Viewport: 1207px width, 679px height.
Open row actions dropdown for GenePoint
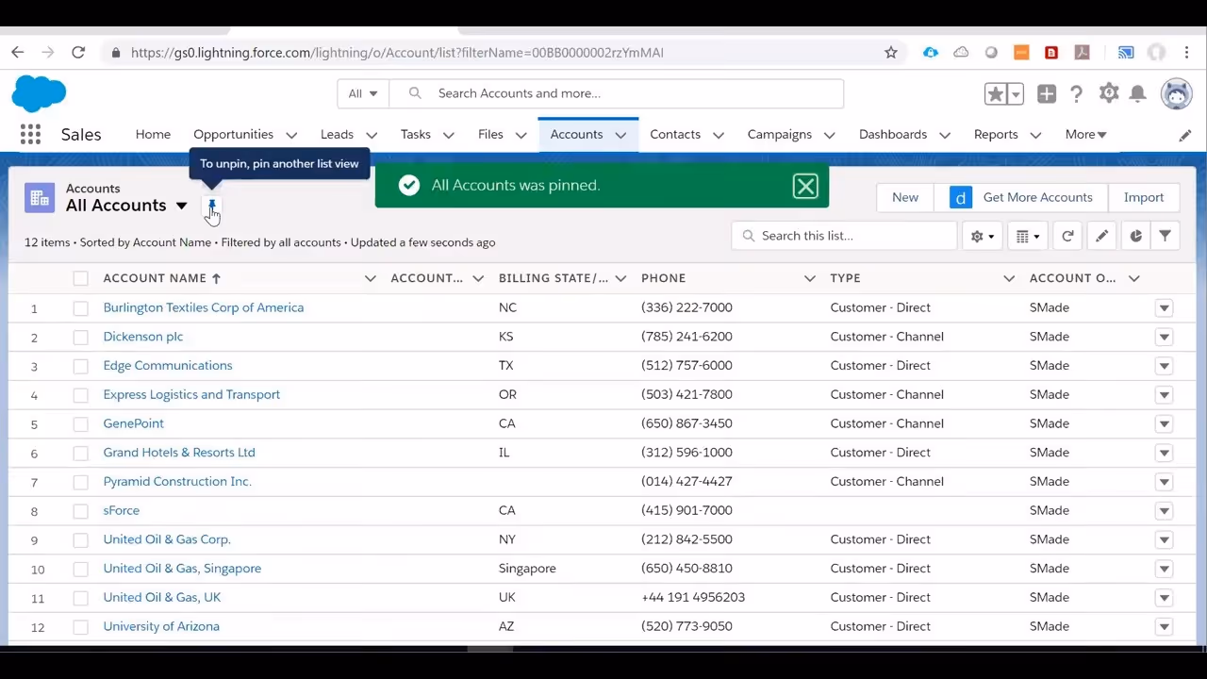pos(1164,422)
